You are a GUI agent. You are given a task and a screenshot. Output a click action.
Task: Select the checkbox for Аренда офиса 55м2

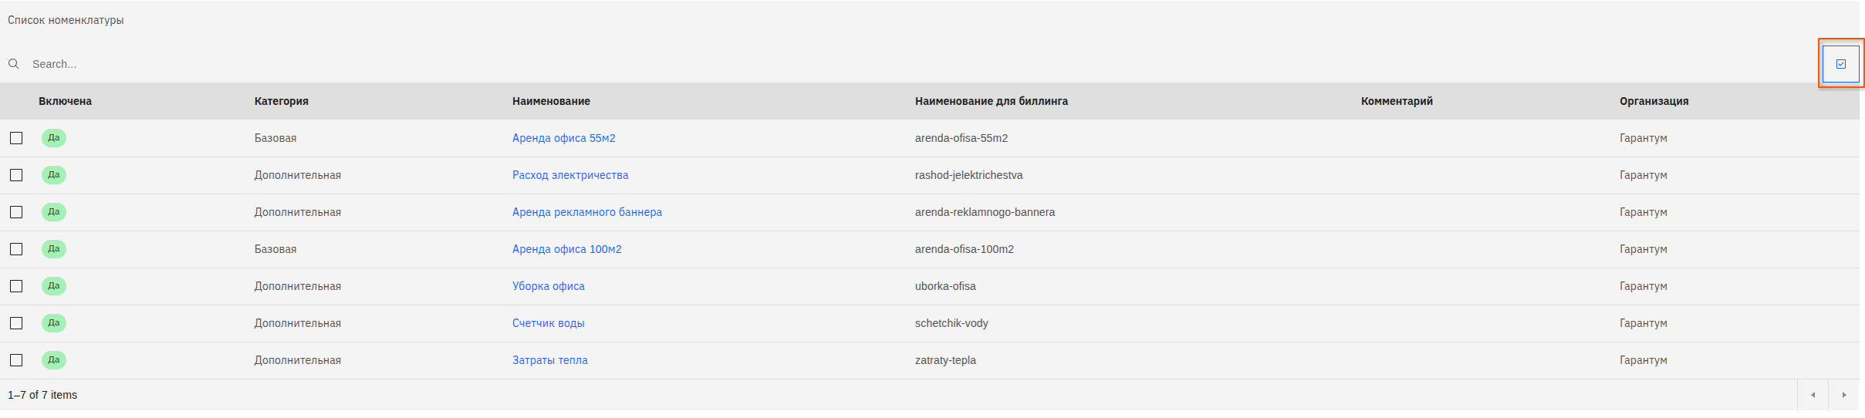click(x=16, y=138)
